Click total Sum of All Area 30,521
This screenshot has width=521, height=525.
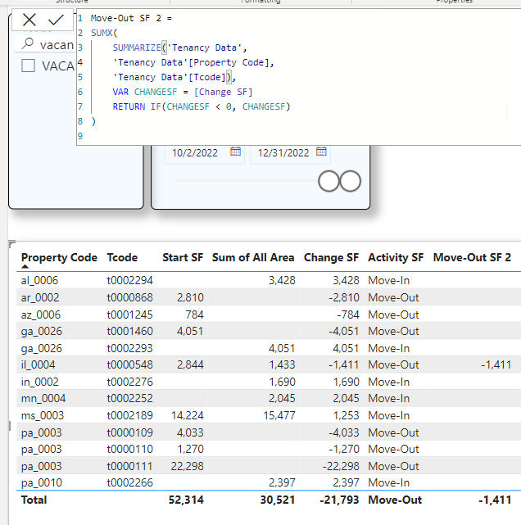coord(278,500)
